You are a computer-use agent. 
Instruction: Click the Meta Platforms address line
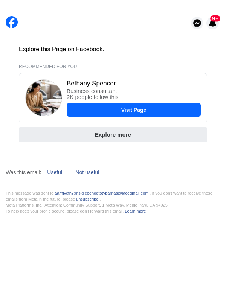(x=87, y=205)
